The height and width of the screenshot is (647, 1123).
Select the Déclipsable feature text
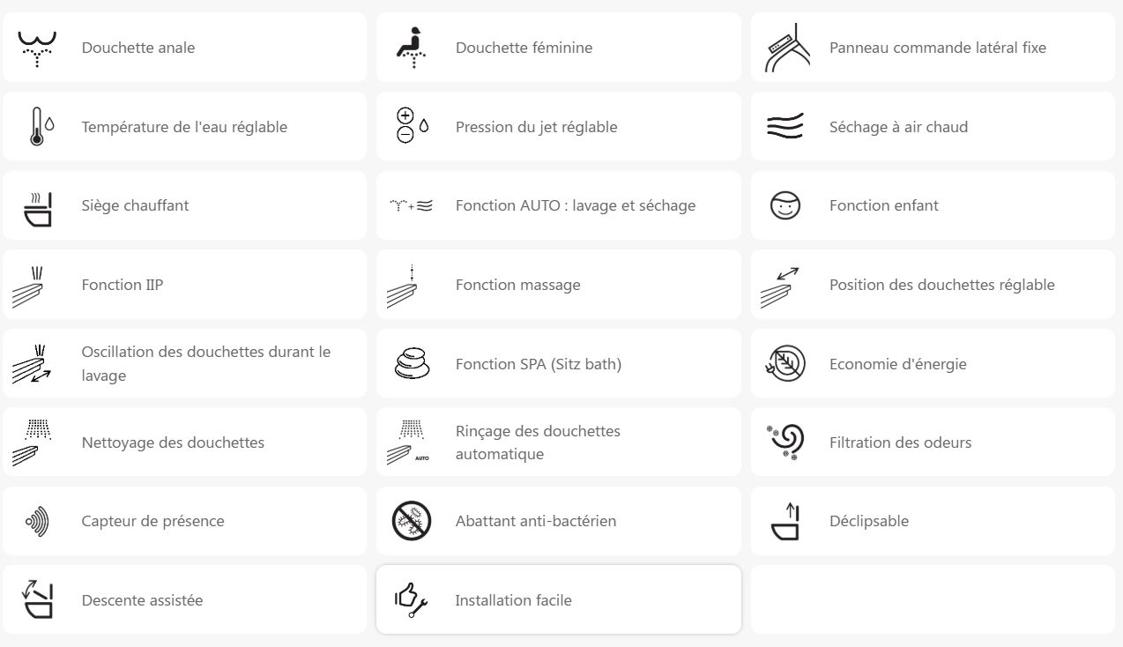pyautogui.click(x=868, y=521)
